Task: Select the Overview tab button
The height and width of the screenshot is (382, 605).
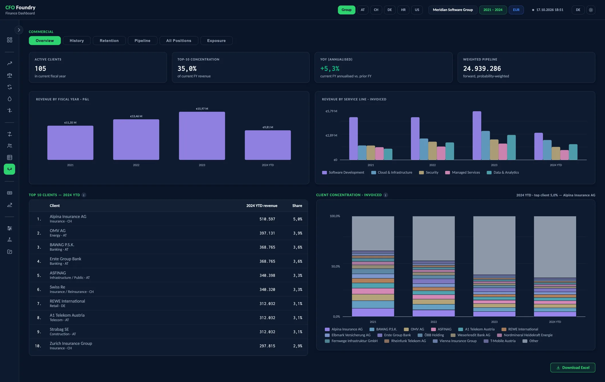Action: pyautogui.click(x=45, y=40)
